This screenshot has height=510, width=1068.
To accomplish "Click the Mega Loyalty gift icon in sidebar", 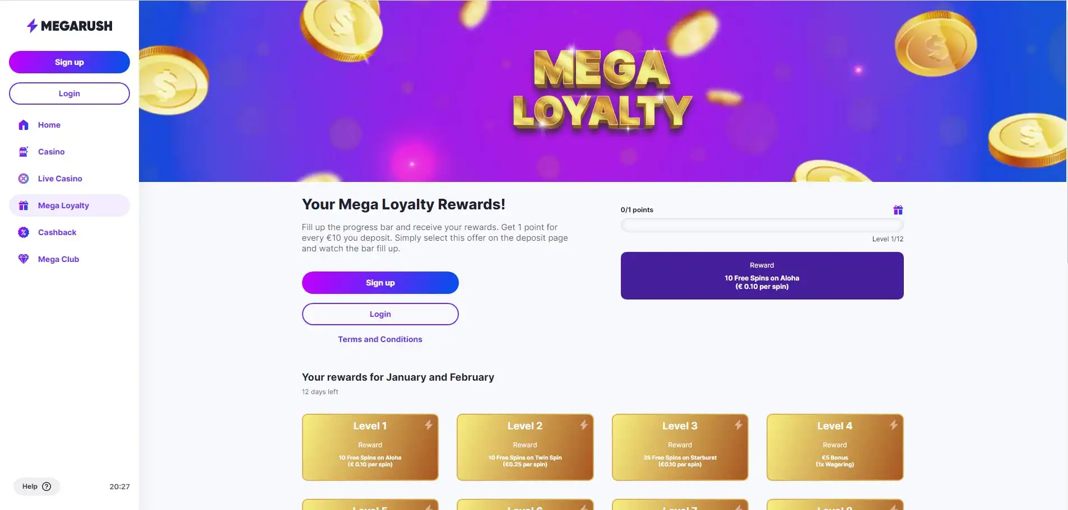I will [24, 205].
